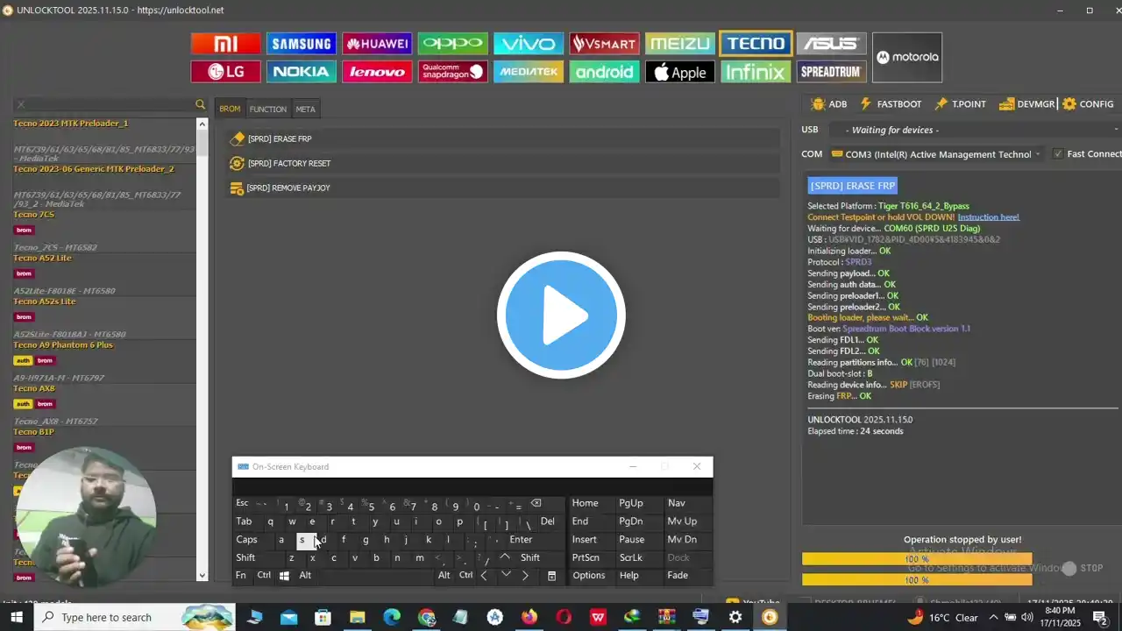
Task: Toggle the Caps key on On-Screen Keyboard
Action: click(247, 540)
